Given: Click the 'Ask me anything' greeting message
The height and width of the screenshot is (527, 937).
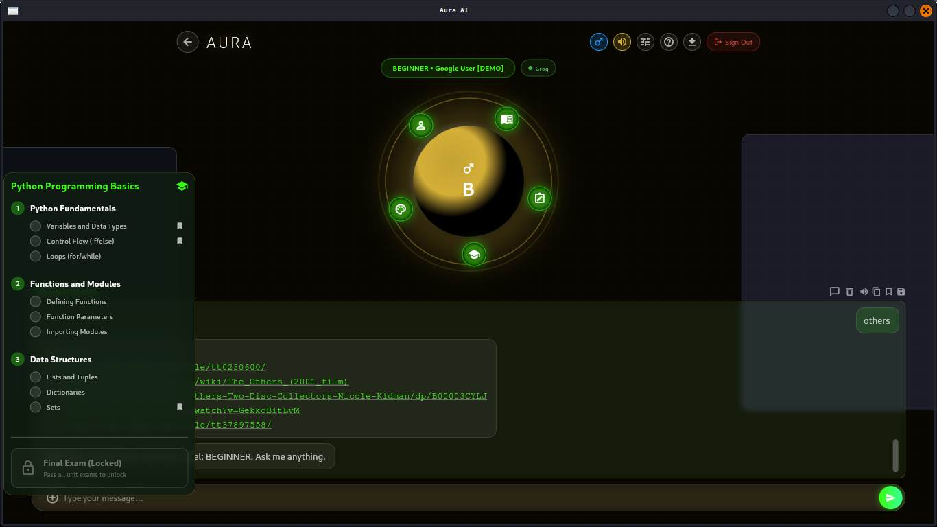Looking at the screenshot, I should click(x=265, y=456).
